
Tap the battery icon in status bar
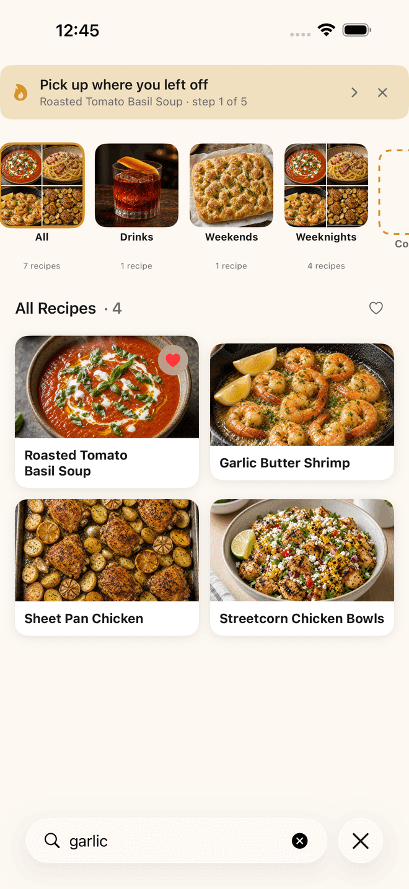(x=357, y=30)
